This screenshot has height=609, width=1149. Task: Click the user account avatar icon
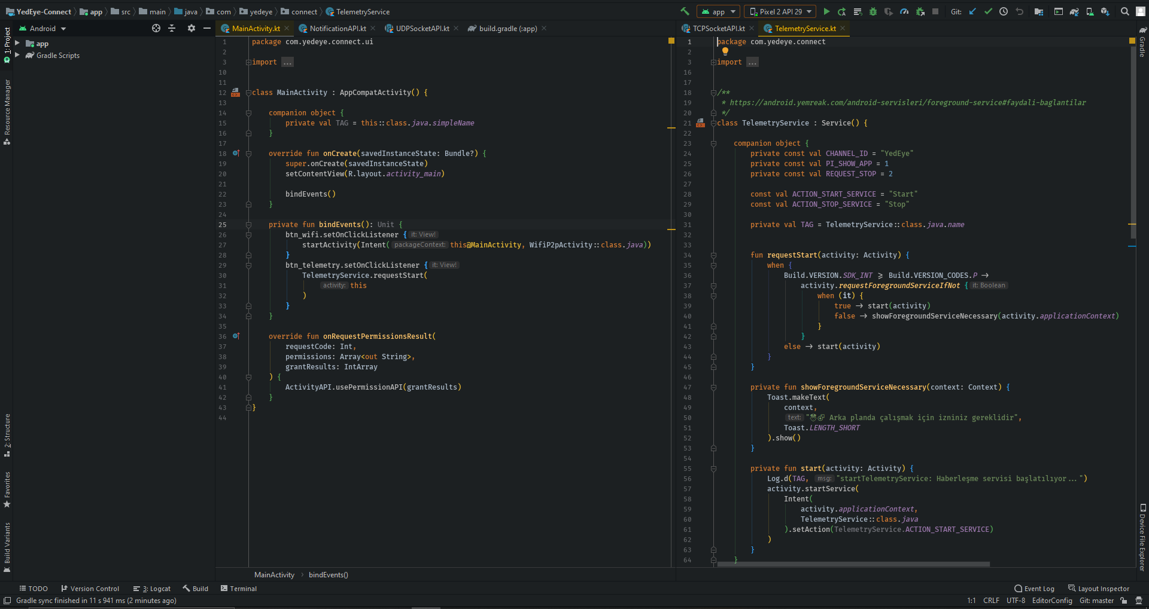[1140, 11]
